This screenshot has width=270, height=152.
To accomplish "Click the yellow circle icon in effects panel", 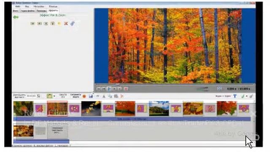I will (59, 24).
